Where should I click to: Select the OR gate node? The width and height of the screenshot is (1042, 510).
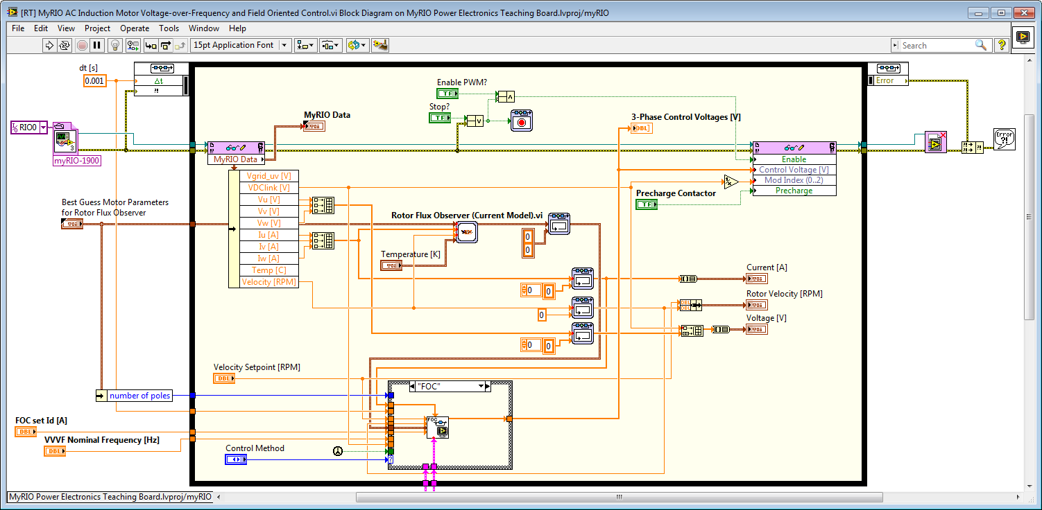(475, 121)
